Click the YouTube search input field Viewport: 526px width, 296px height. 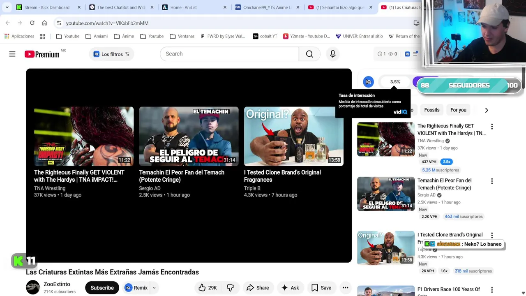click(x=229, y=54)
